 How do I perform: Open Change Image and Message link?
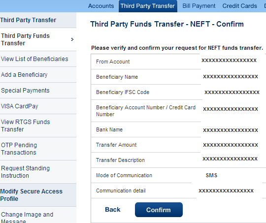27,218
